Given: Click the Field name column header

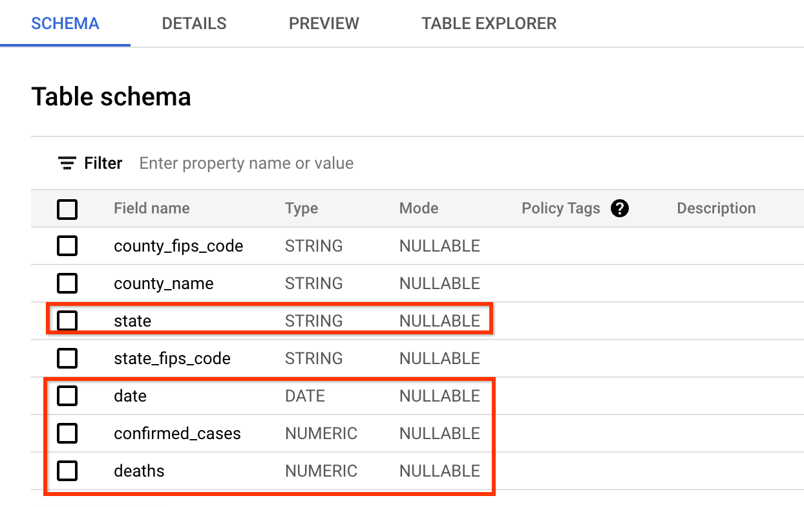Looking at the screenshot, I should pyautogui.click(x=152, y=208).
